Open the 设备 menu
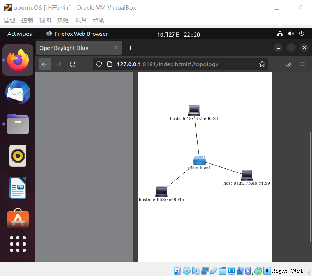This screenshot has width=312, height=276. pos(81,20)
